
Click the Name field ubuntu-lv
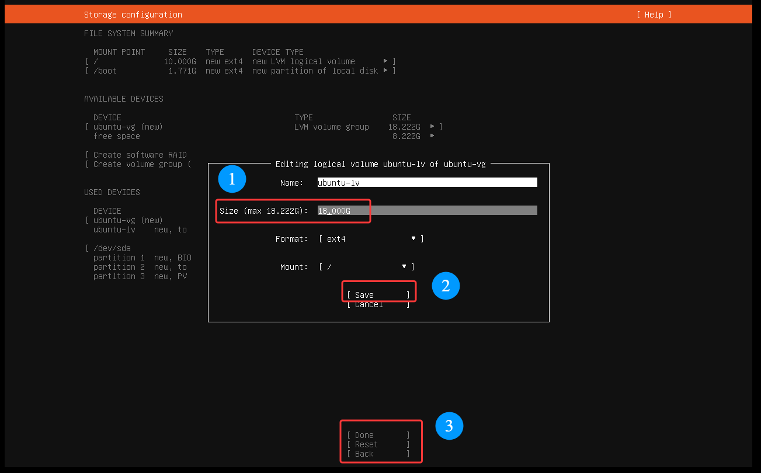[426, 183]
